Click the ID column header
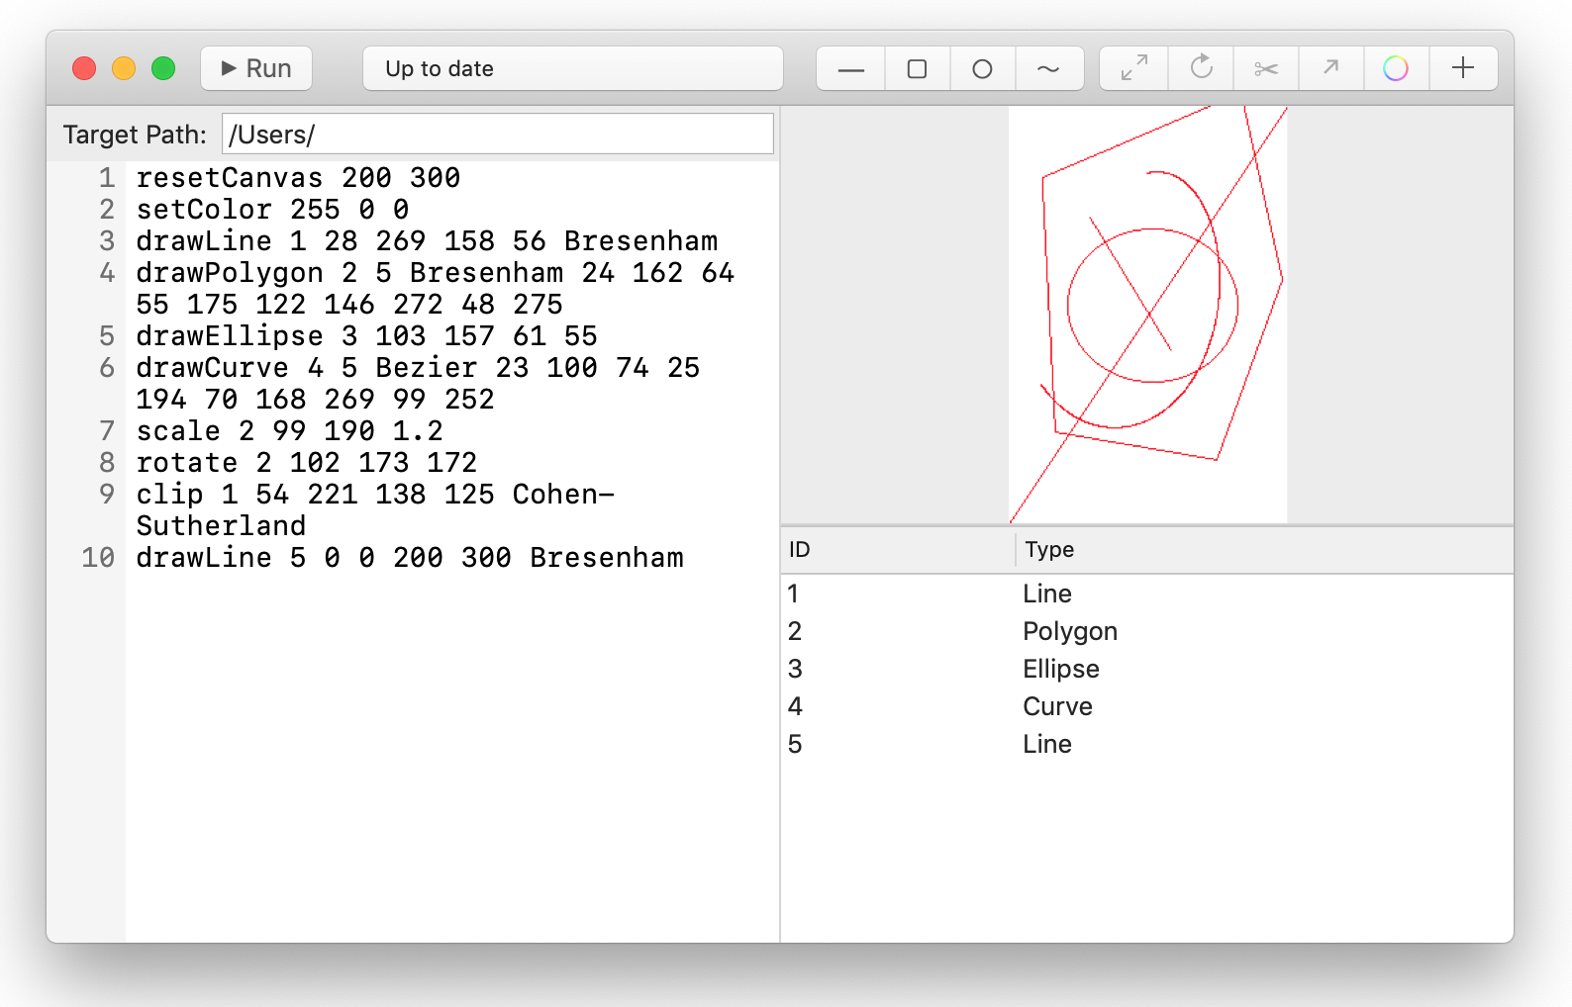The height and width of the screenshot is (1007, 1572). (898, 550)
